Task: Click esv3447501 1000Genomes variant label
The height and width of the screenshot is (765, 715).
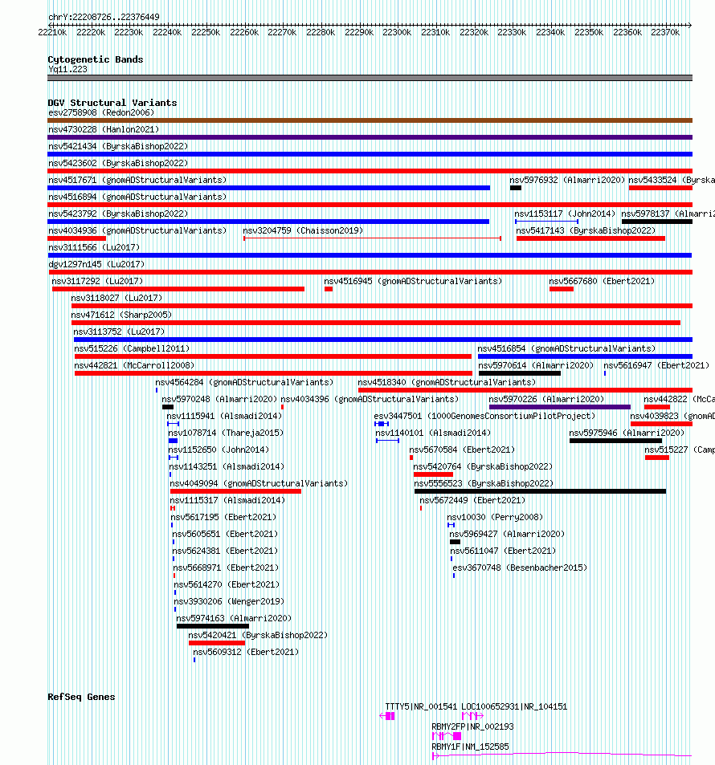Action: 484,416
